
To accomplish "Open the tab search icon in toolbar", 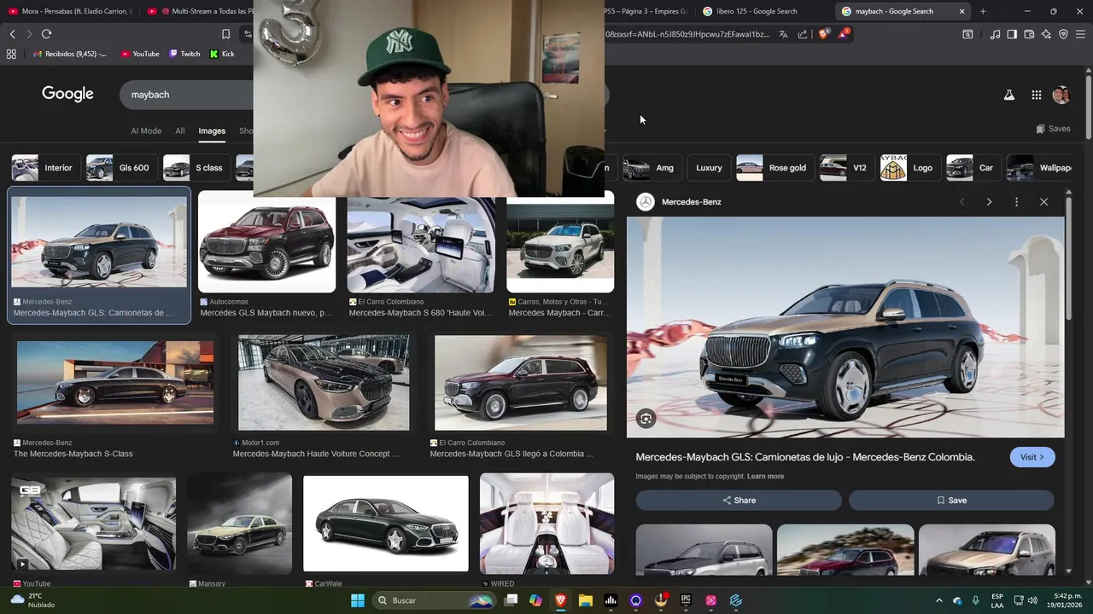I will pyautogui.click(x=967, y=34).
